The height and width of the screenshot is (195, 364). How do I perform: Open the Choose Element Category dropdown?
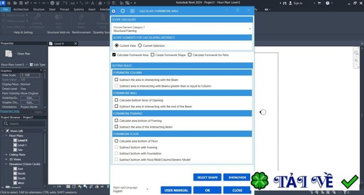click(182, 29)
